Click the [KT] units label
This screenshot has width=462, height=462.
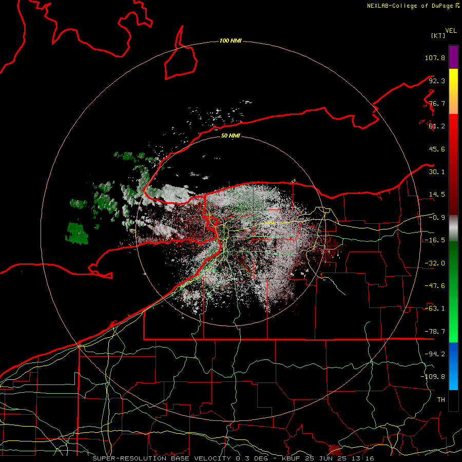click(438, 35)
